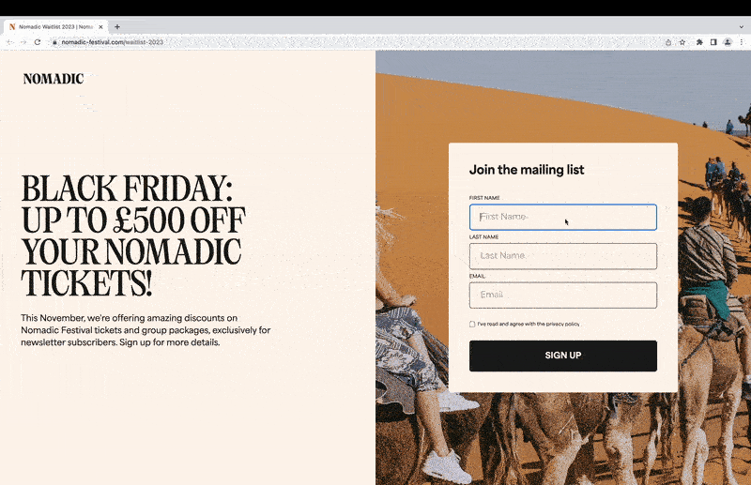Click the browser forward arrow
This screenshot has width=751, height=485.
(23, 42)
